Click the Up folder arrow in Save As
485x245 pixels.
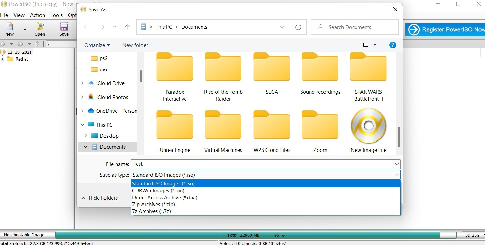(127, 27)
